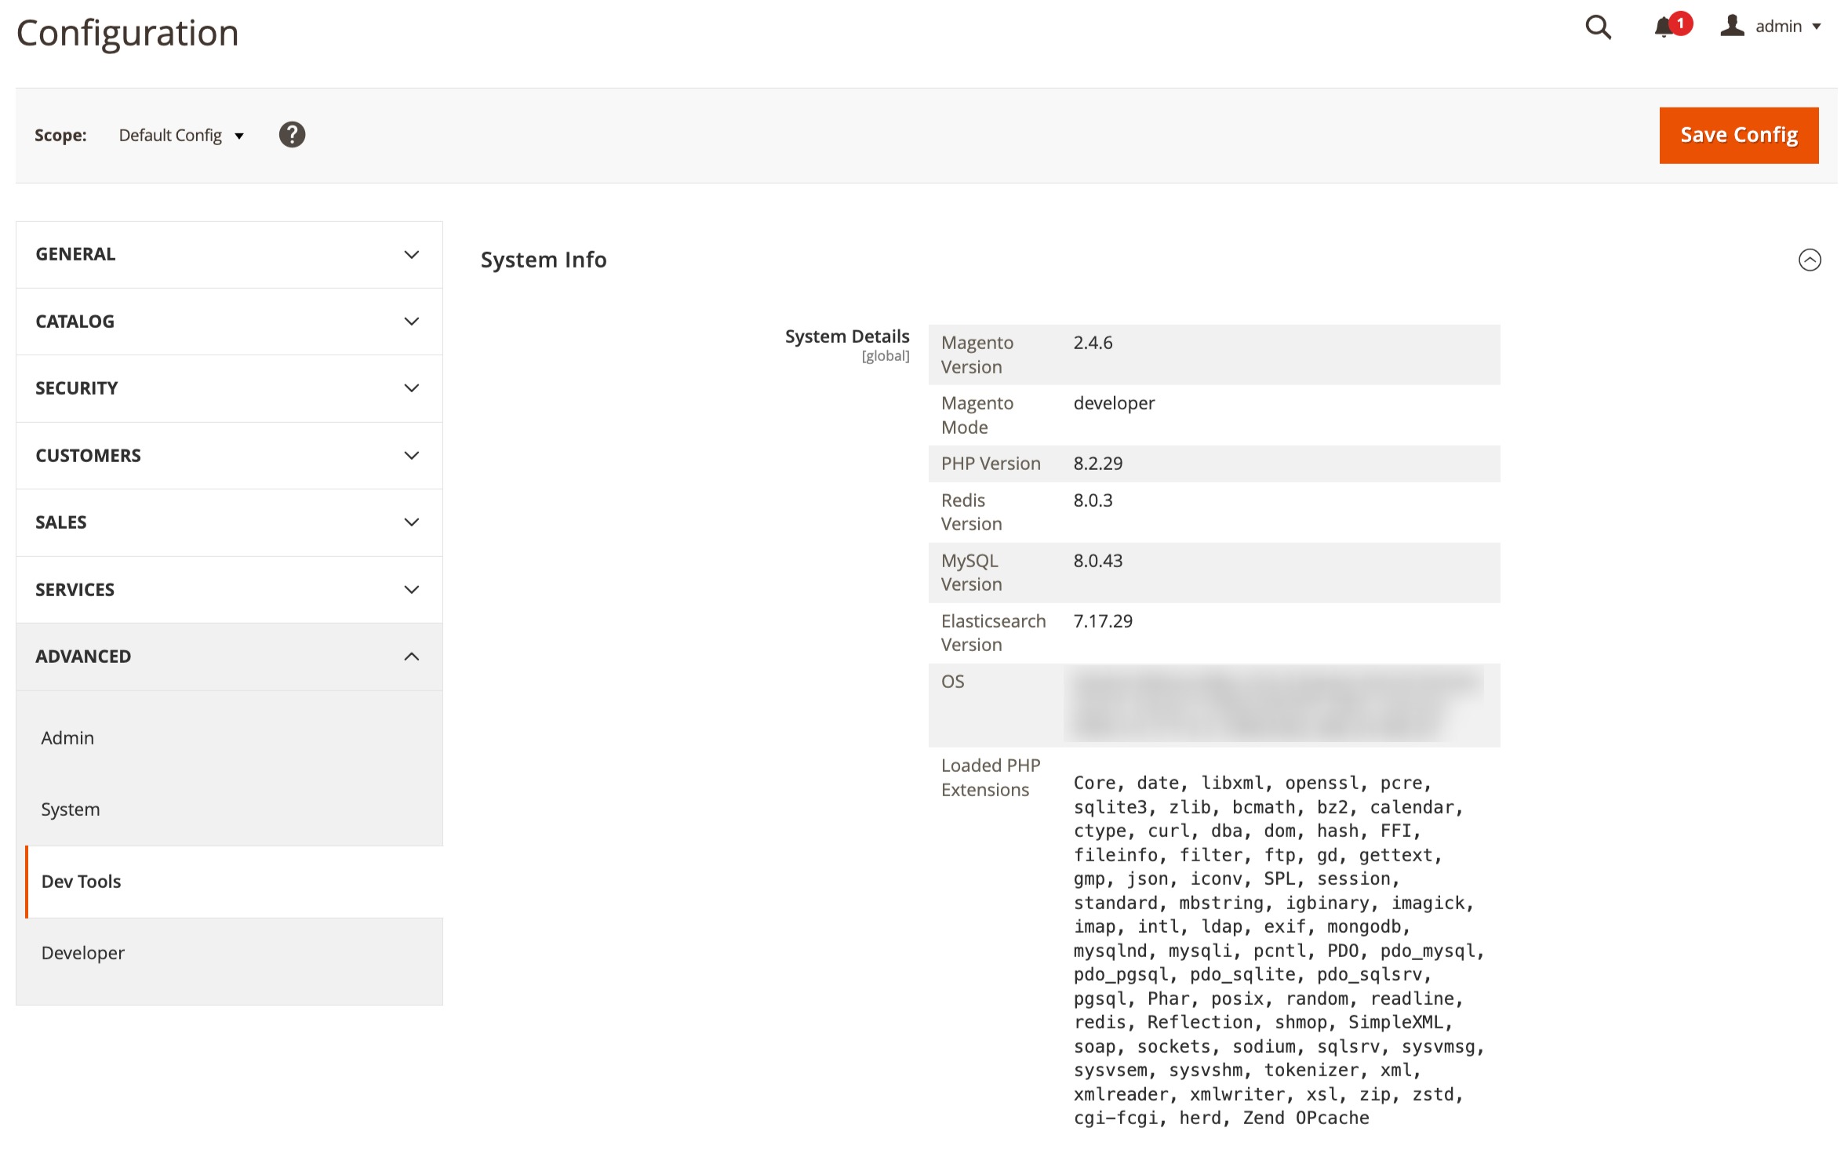Open the Default Config scope dropdown
1848x1168 pixels.
[181, 136]
